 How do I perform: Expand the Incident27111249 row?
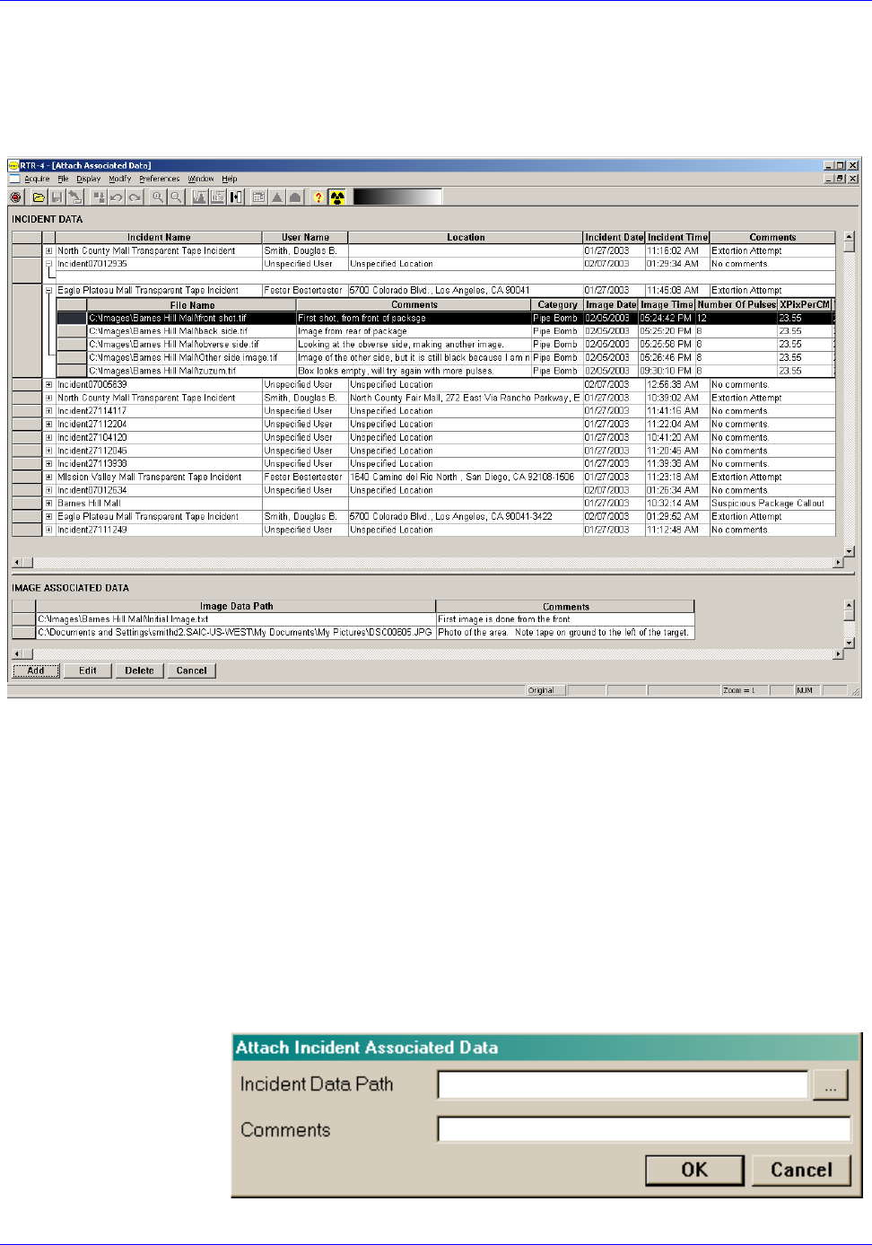coord(49,530)
